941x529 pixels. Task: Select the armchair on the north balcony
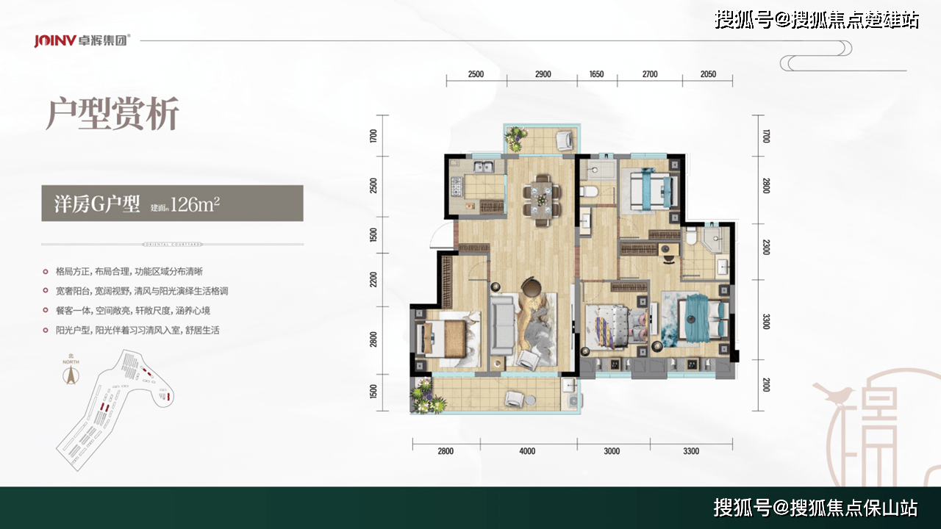(x=565, y=139)
